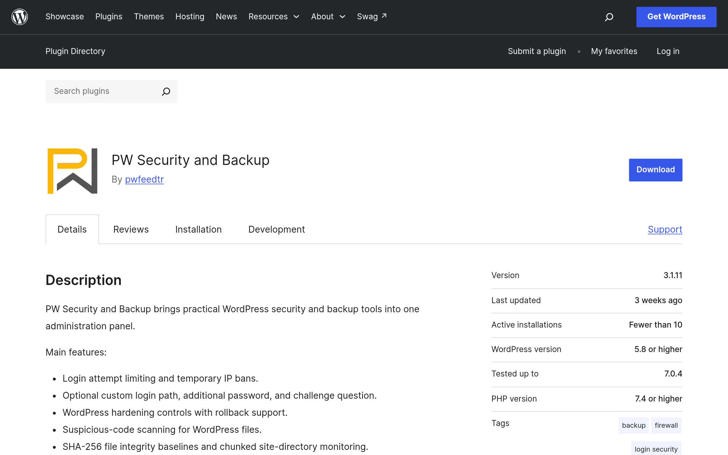Click the '7.4 or higher' PHP value
This screenshot has width=728, height=455.
659,399
